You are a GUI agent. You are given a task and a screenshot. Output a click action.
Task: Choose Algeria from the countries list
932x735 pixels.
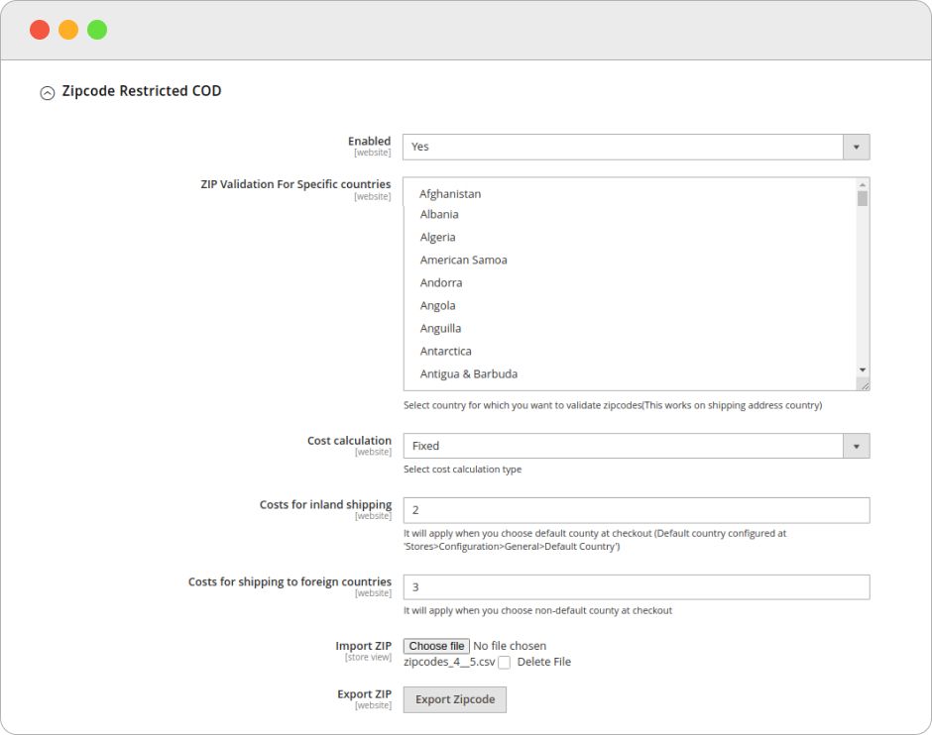[438, 237]
